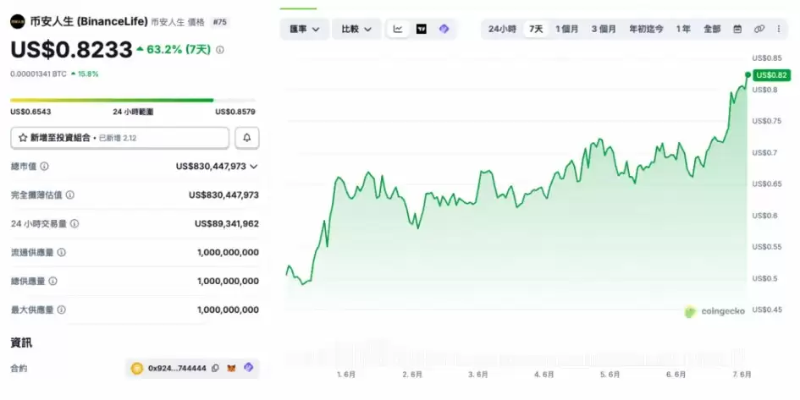Select the 全部 time range tab
Image resolution: width=800 pixels, height=400 pixels.
pos(712,29)
